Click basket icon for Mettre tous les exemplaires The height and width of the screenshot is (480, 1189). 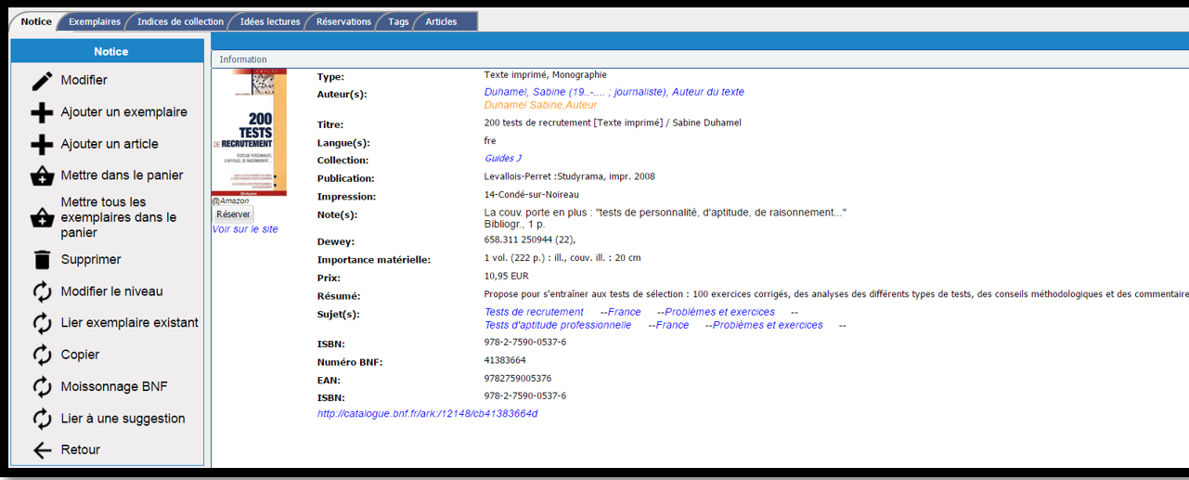point(42,217)
